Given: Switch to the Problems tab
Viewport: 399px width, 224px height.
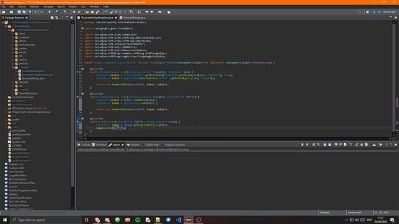Looking at the screenshot, I should (x=100, y=145).
